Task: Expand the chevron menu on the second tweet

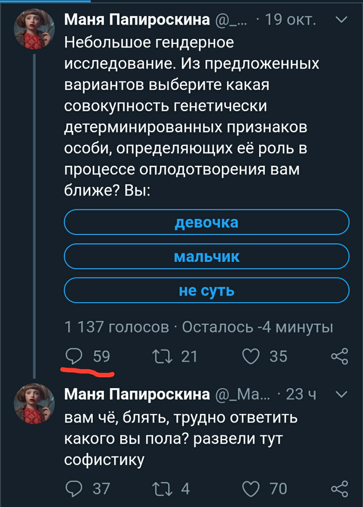Action: coord(341,395)
